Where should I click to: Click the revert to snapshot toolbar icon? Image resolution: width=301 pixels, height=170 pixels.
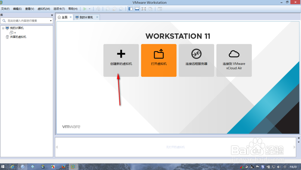114,9
